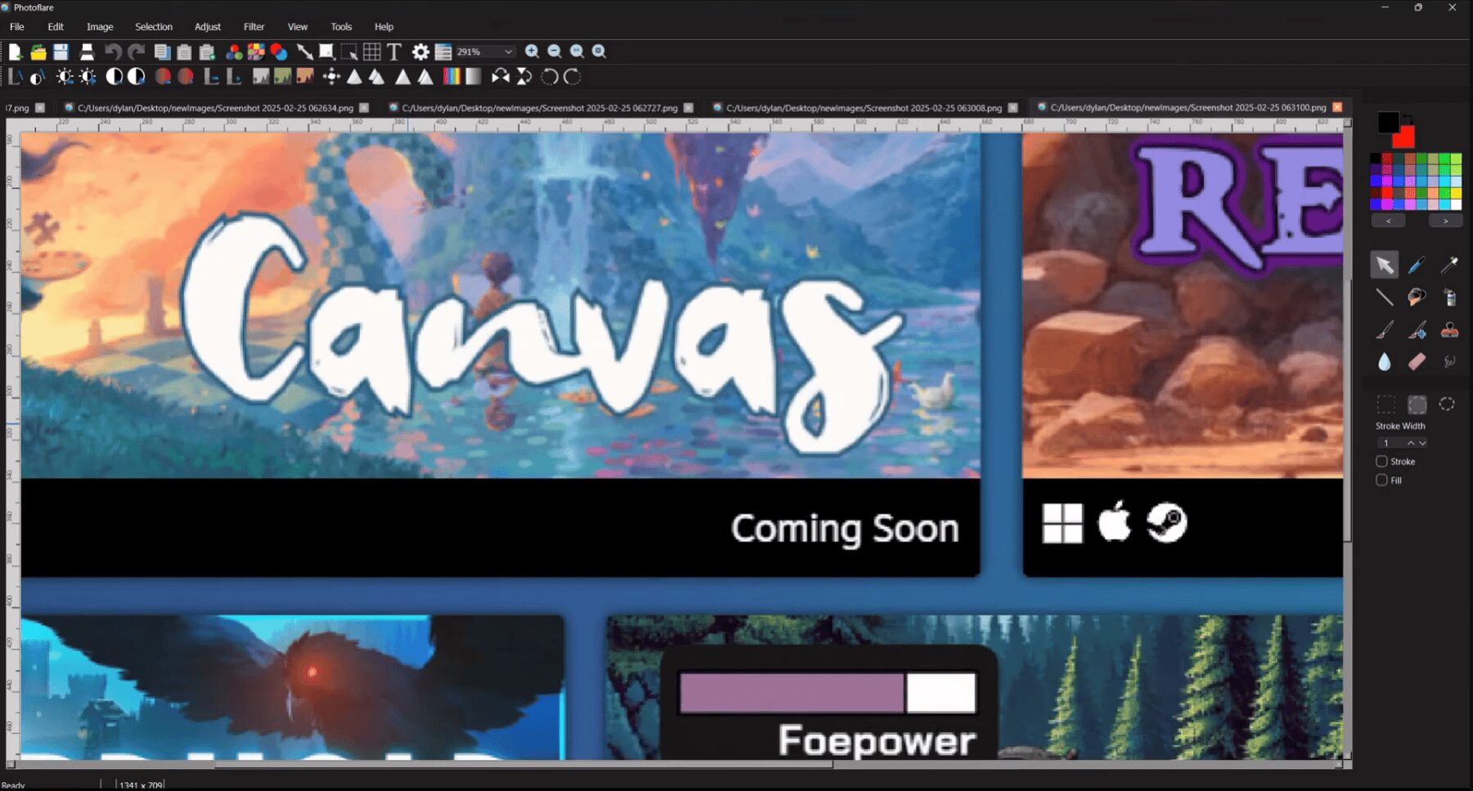Click the open file folder icon
Screen dimensions: 1473x791
pyautogui.click(x=38, y=52)
